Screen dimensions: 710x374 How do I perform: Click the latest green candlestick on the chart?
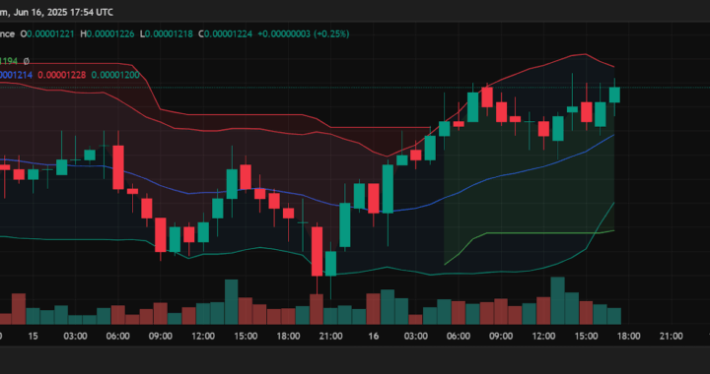[614, 95]
